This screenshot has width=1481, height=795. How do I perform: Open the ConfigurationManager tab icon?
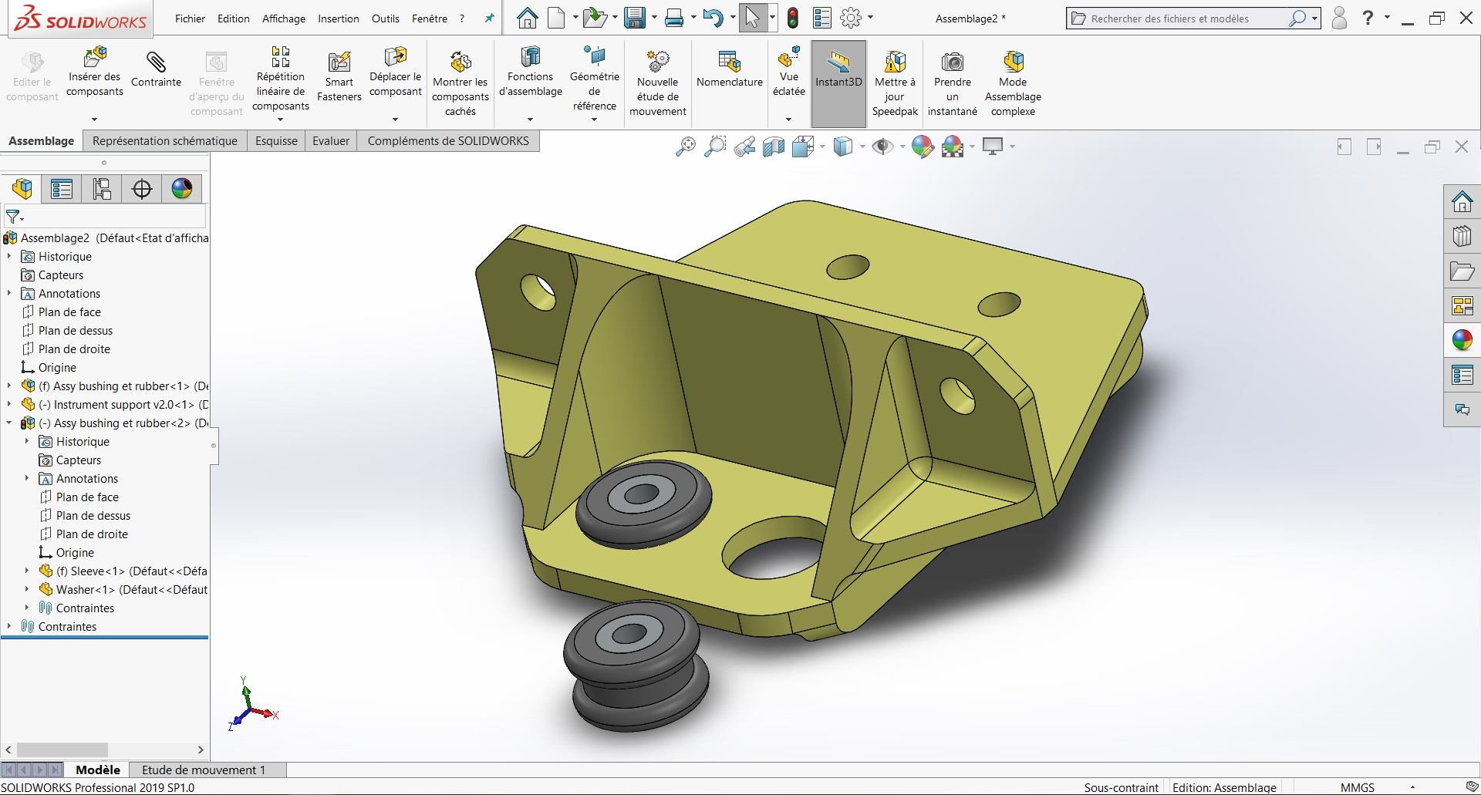[102, 189]
